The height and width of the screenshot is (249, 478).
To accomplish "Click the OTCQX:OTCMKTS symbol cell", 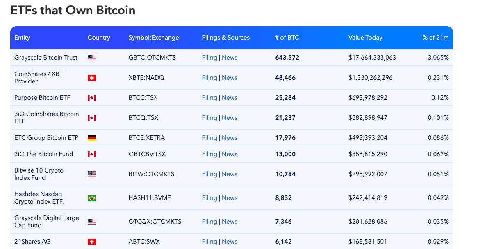I will click(x=155, y=222).
